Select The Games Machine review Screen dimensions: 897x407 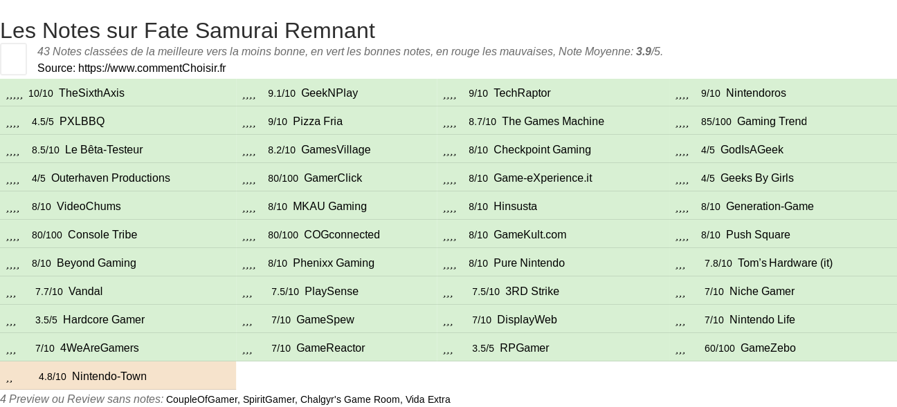[x=553, y=121]
